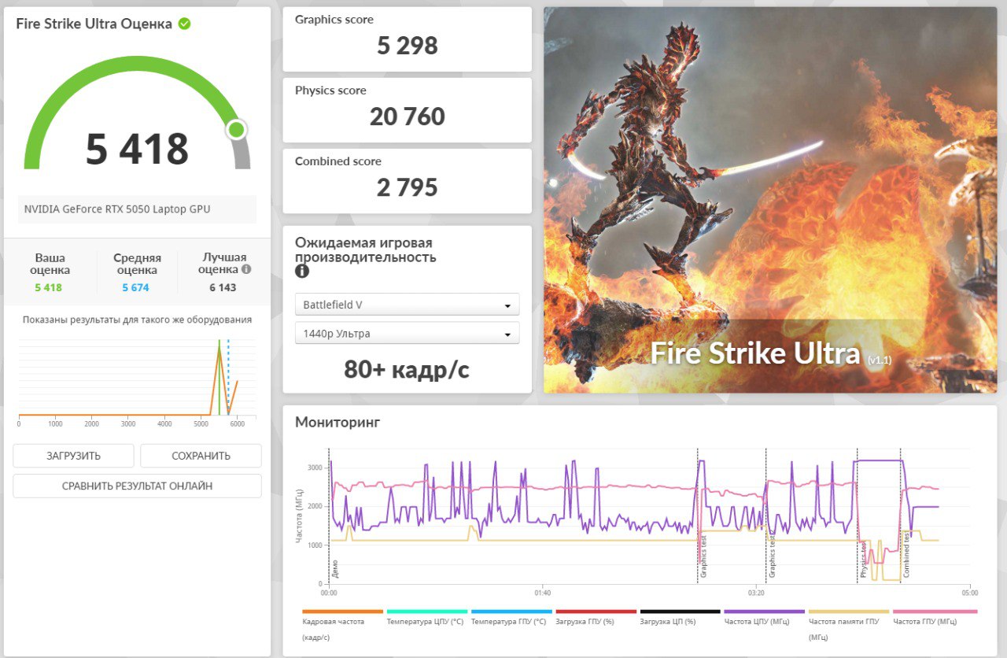This screenshot has width=1007, height=658.
Task: Click the Средняя оценка value 5 674
Action: click(x=135, y=287)
